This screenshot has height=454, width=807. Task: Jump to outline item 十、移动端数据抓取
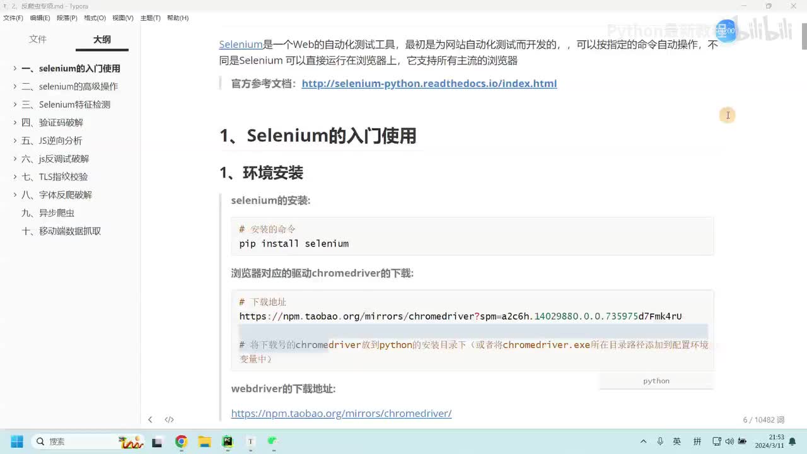[x=61, y=231]
